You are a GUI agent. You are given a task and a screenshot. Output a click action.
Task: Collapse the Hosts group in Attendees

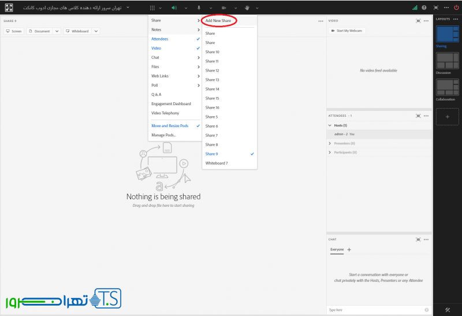click(330, 125)
